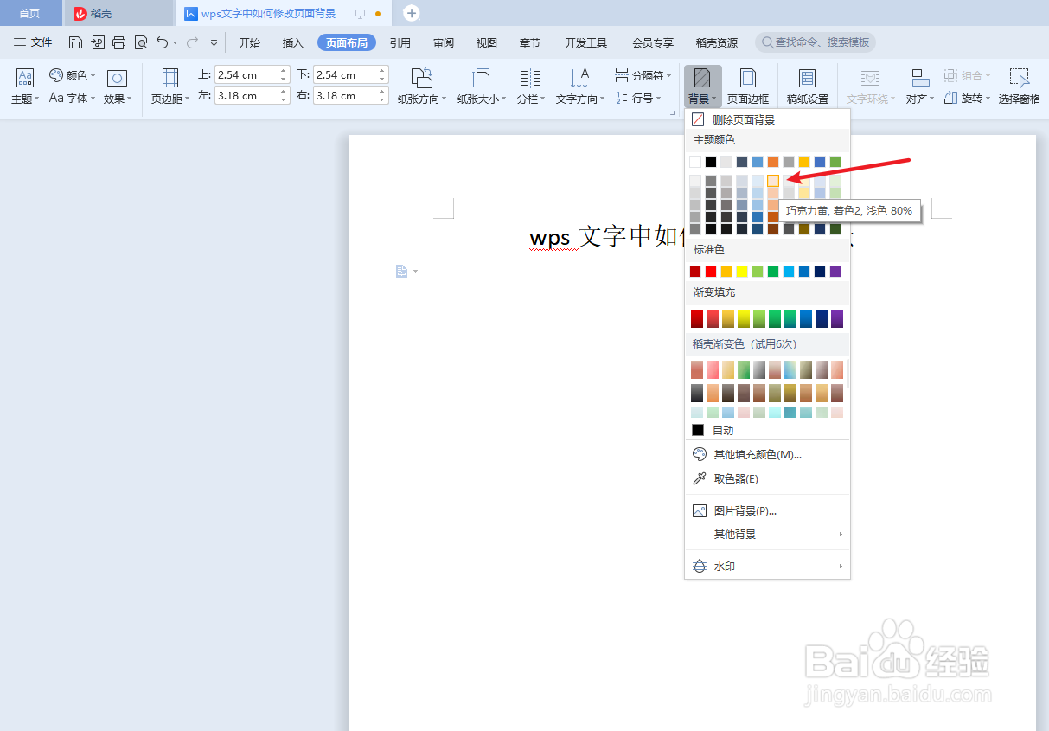Image resolution: width=1049 pixels, height=731 pixels.
Task: Switch to the 开始 (Home) ribbon tab
Action: pyautogui.click(x=250, y=41)
